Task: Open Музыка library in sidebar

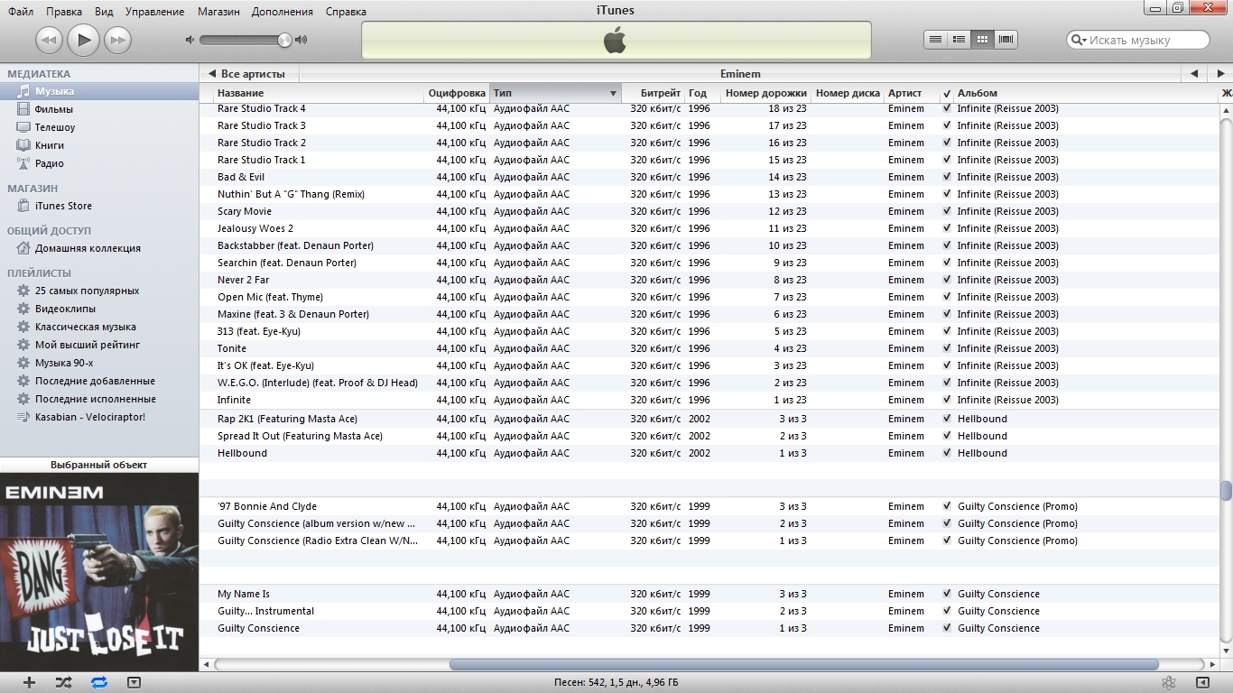Action: pos(99,91)
